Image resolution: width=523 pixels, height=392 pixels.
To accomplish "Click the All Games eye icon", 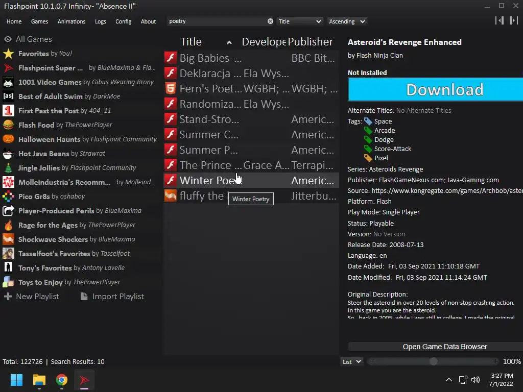I will click(8, 39).
